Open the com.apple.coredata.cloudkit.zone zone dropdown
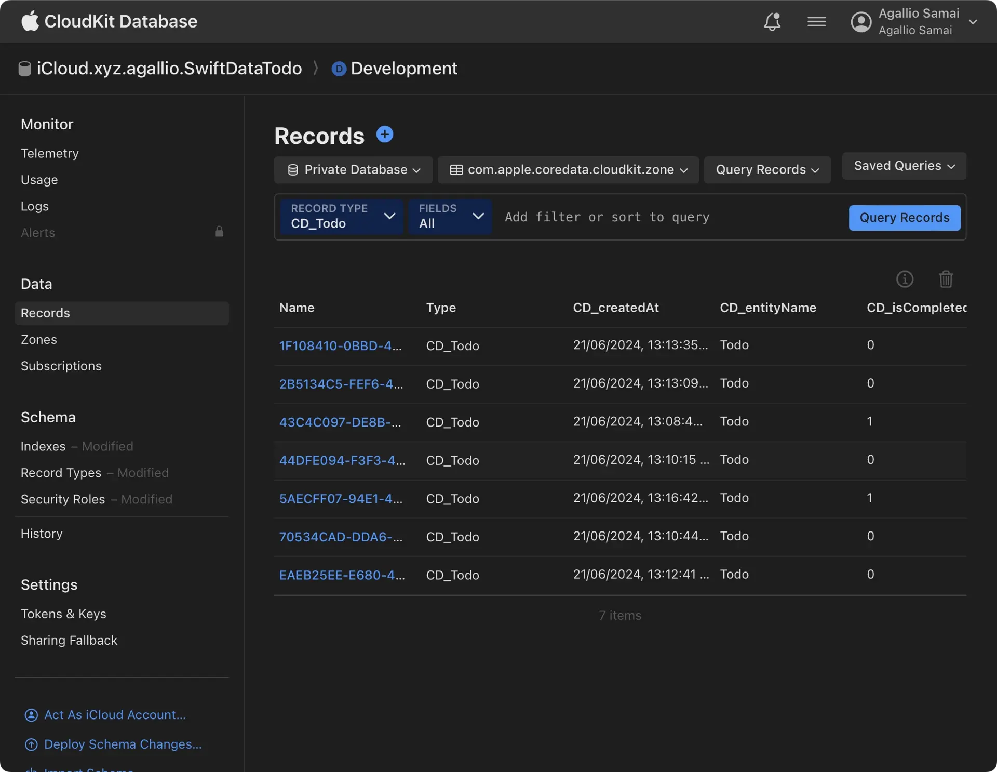997x772 pixels. (568, 170)
